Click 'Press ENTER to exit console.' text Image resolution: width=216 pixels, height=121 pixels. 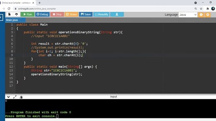(30, 116)
